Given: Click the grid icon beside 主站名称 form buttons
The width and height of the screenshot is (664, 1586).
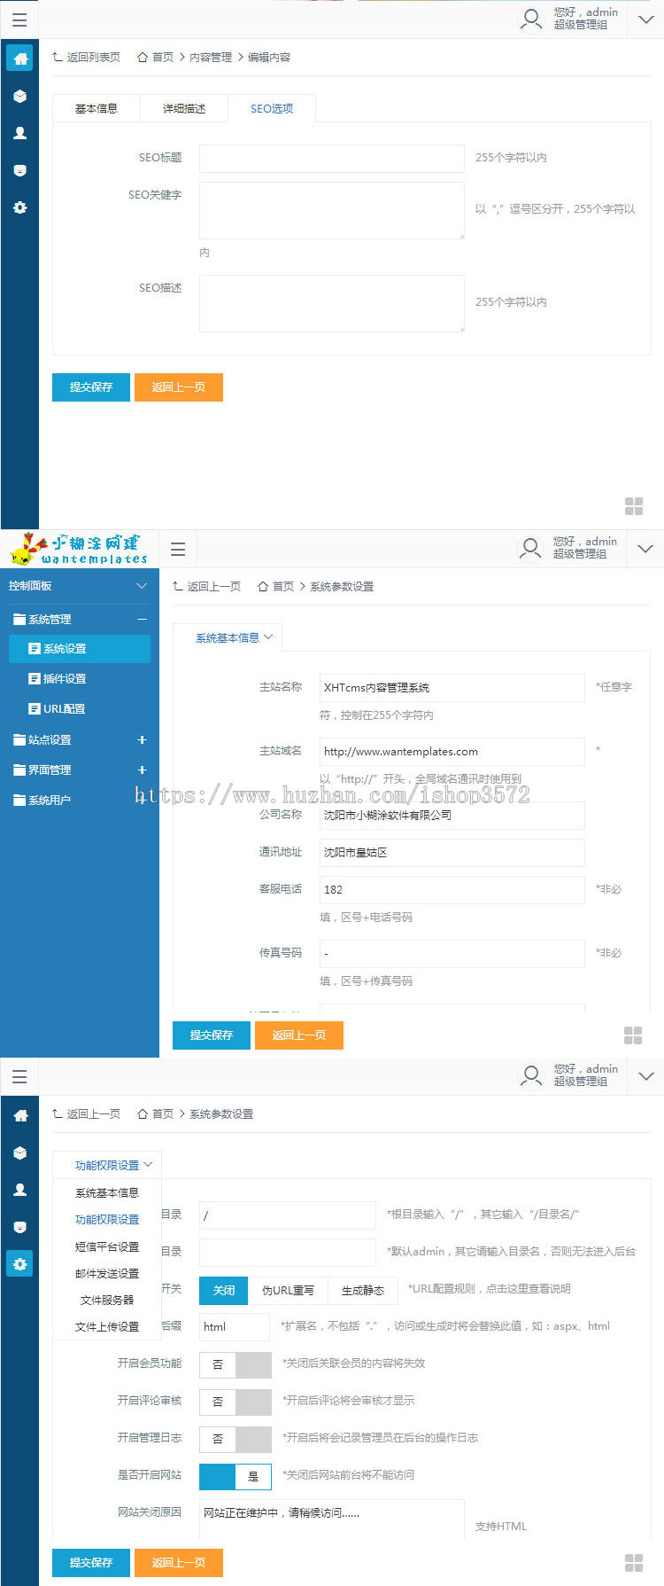Looking at the screenshot, I should [x=633, y=1035].
